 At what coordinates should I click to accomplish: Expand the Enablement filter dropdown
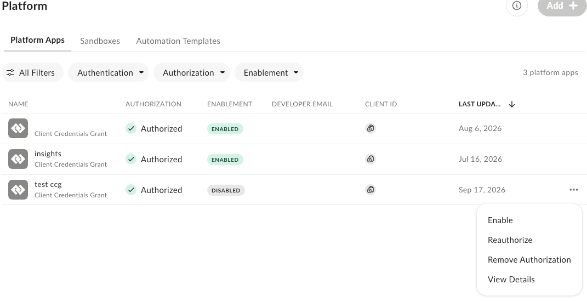[x=269, y=72]
